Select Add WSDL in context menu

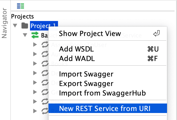[76, 49]
